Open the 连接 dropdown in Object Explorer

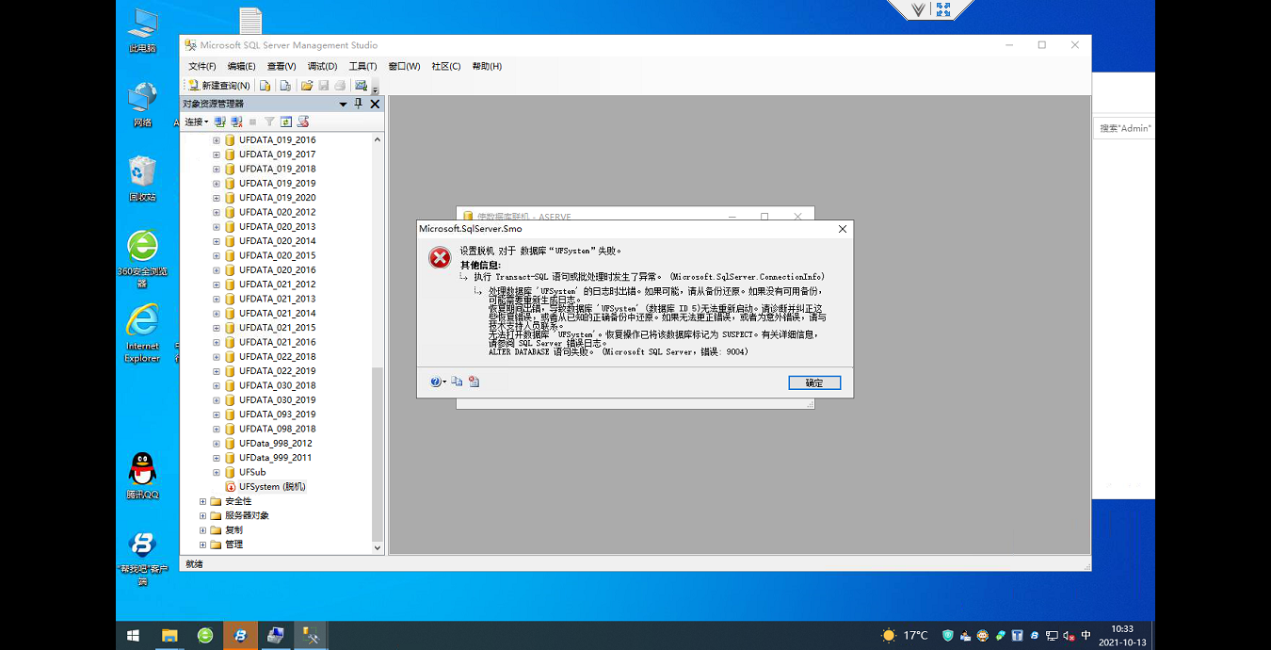[x=197, y=122]
